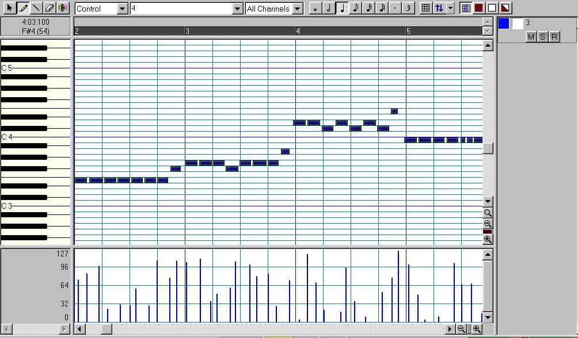Select the pencil draw tool
The image size is (578, 338).
point(23,7)
